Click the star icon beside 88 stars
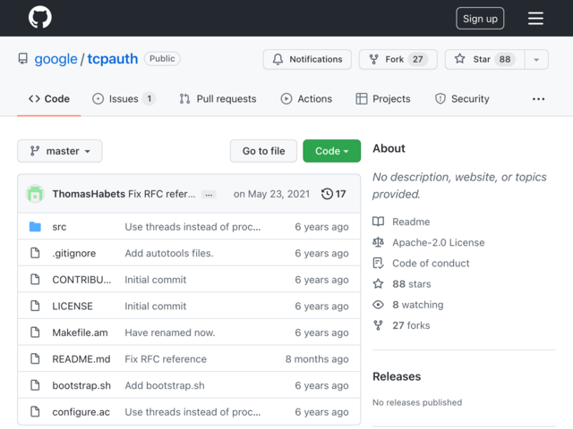The width and height of the screenshot is (573, 429). [x=378, y=284]
